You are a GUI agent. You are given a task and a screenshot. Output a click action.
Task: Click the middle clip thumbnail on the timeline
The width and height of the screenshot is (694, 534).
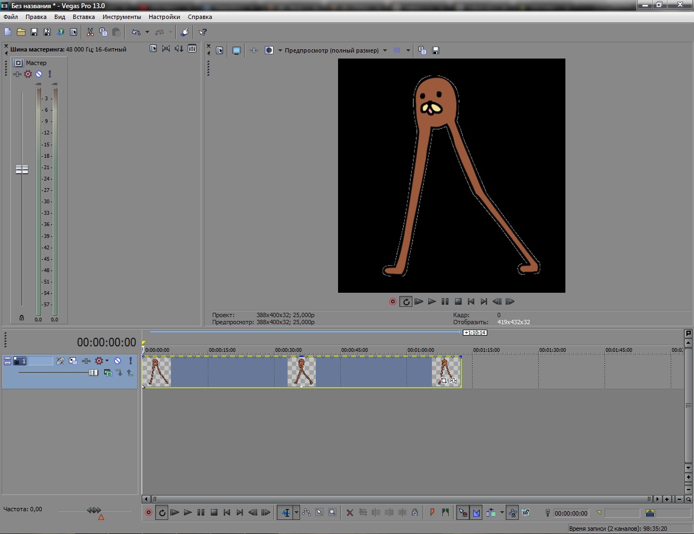pos(302,371)
